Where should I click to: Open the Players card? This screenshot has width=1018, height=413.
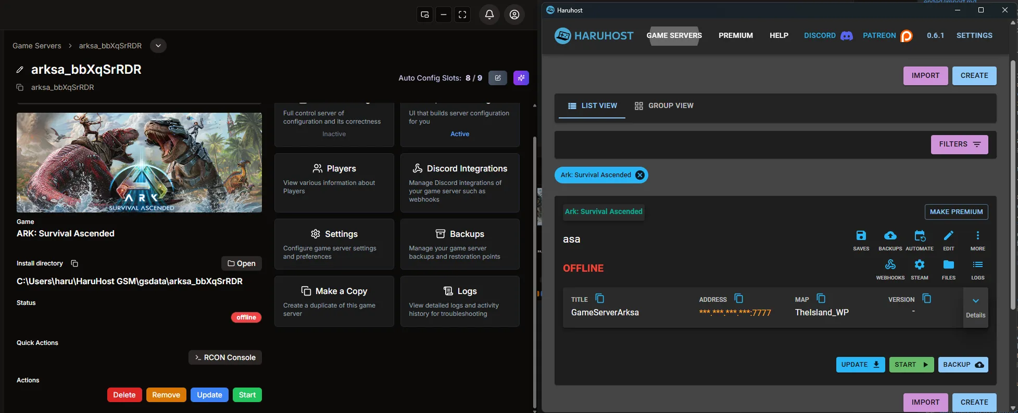[334, 182]
